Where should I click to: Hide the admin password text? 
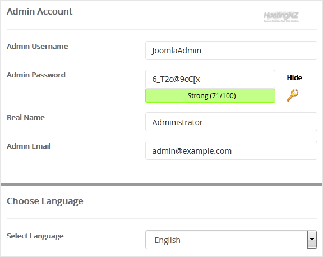294,77
